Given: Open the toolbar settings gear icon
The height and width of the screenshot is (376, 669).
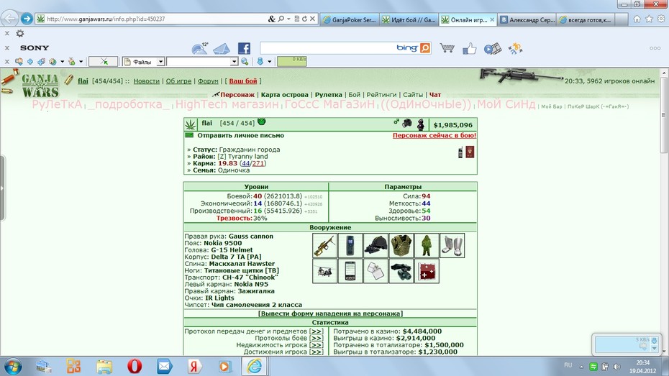Looking at the screenshot, I should click(x=20, y=33).
